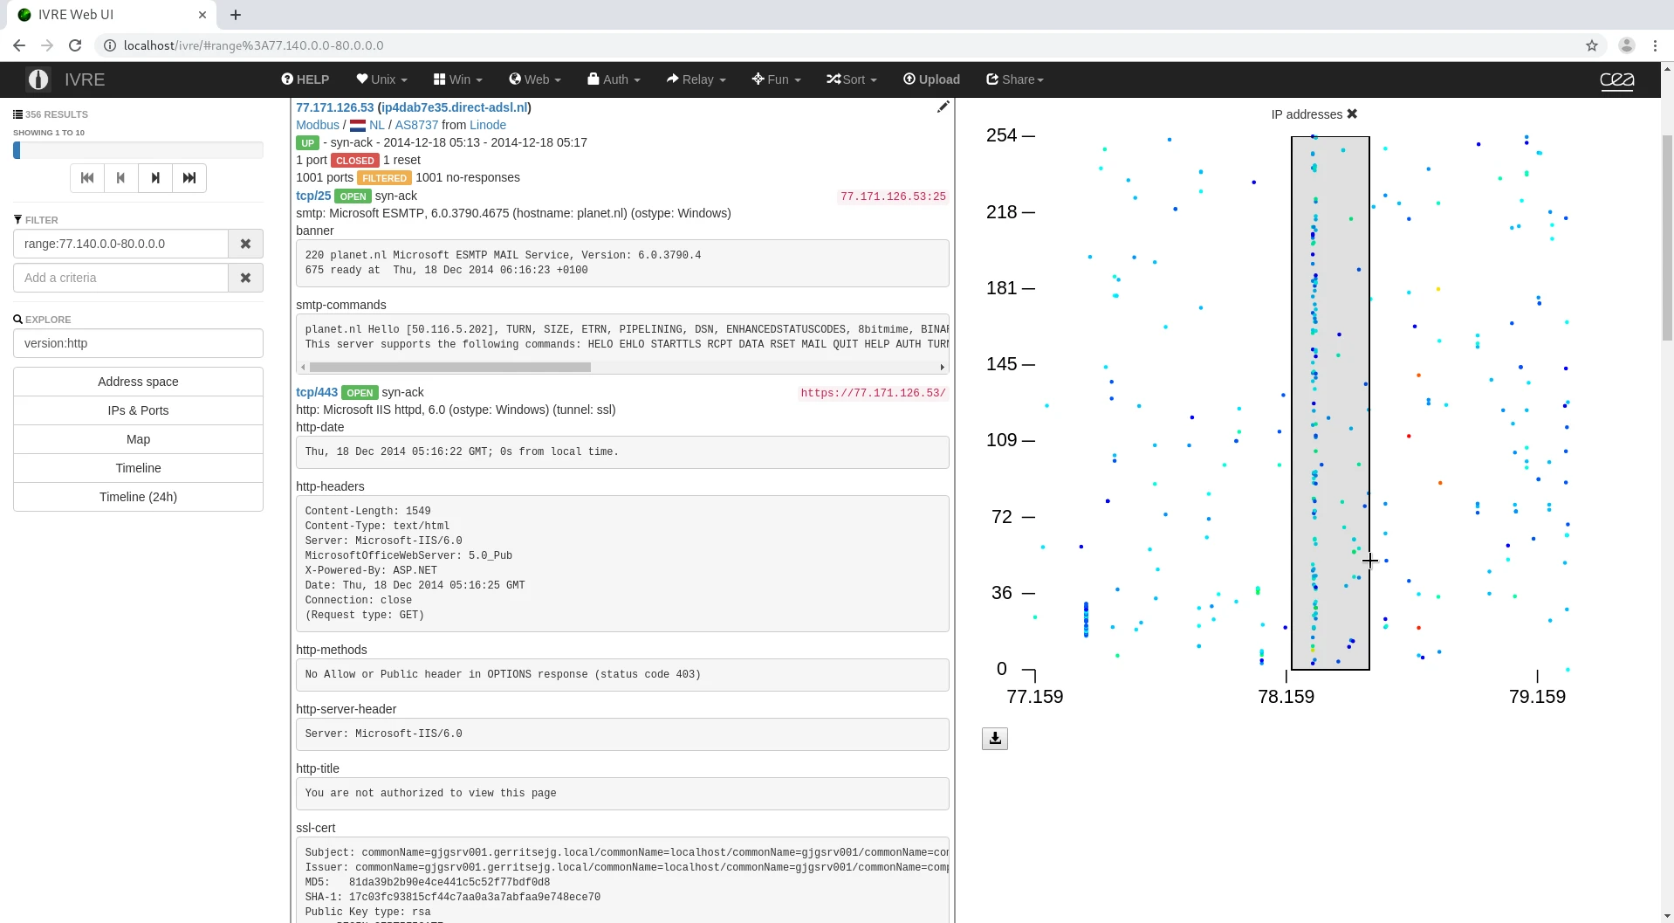Click the site information icon
Image resolution: width=1674 pixels, height=923 pixels.
(109, 45)
